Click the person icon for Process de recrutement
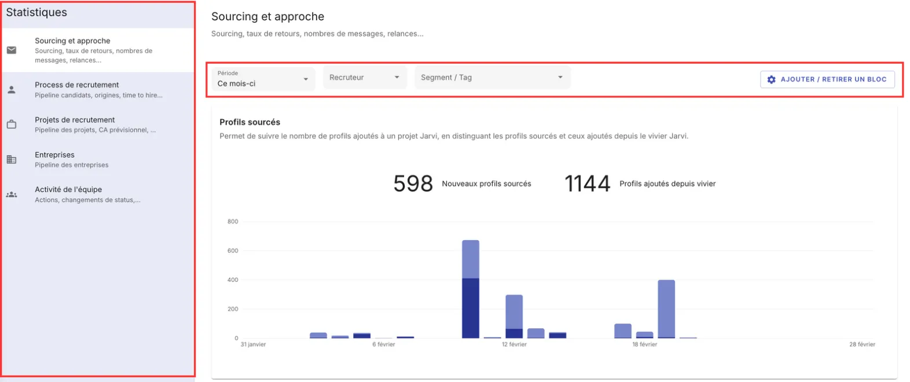910x382 pixels. (12, 90)
